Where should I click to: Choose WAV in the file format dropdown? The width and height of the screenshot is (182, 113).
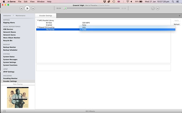(x=127, y=27)
